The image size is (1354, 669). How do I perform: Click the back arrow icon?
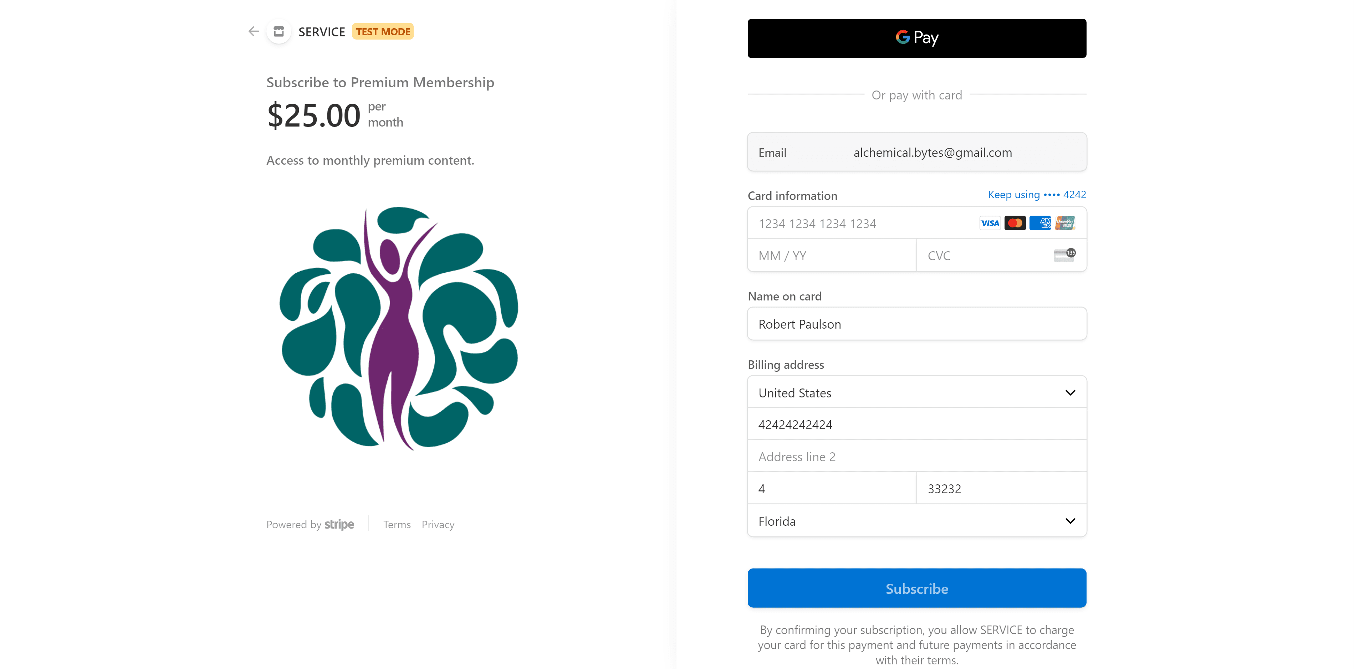click(x=253, y=31)
